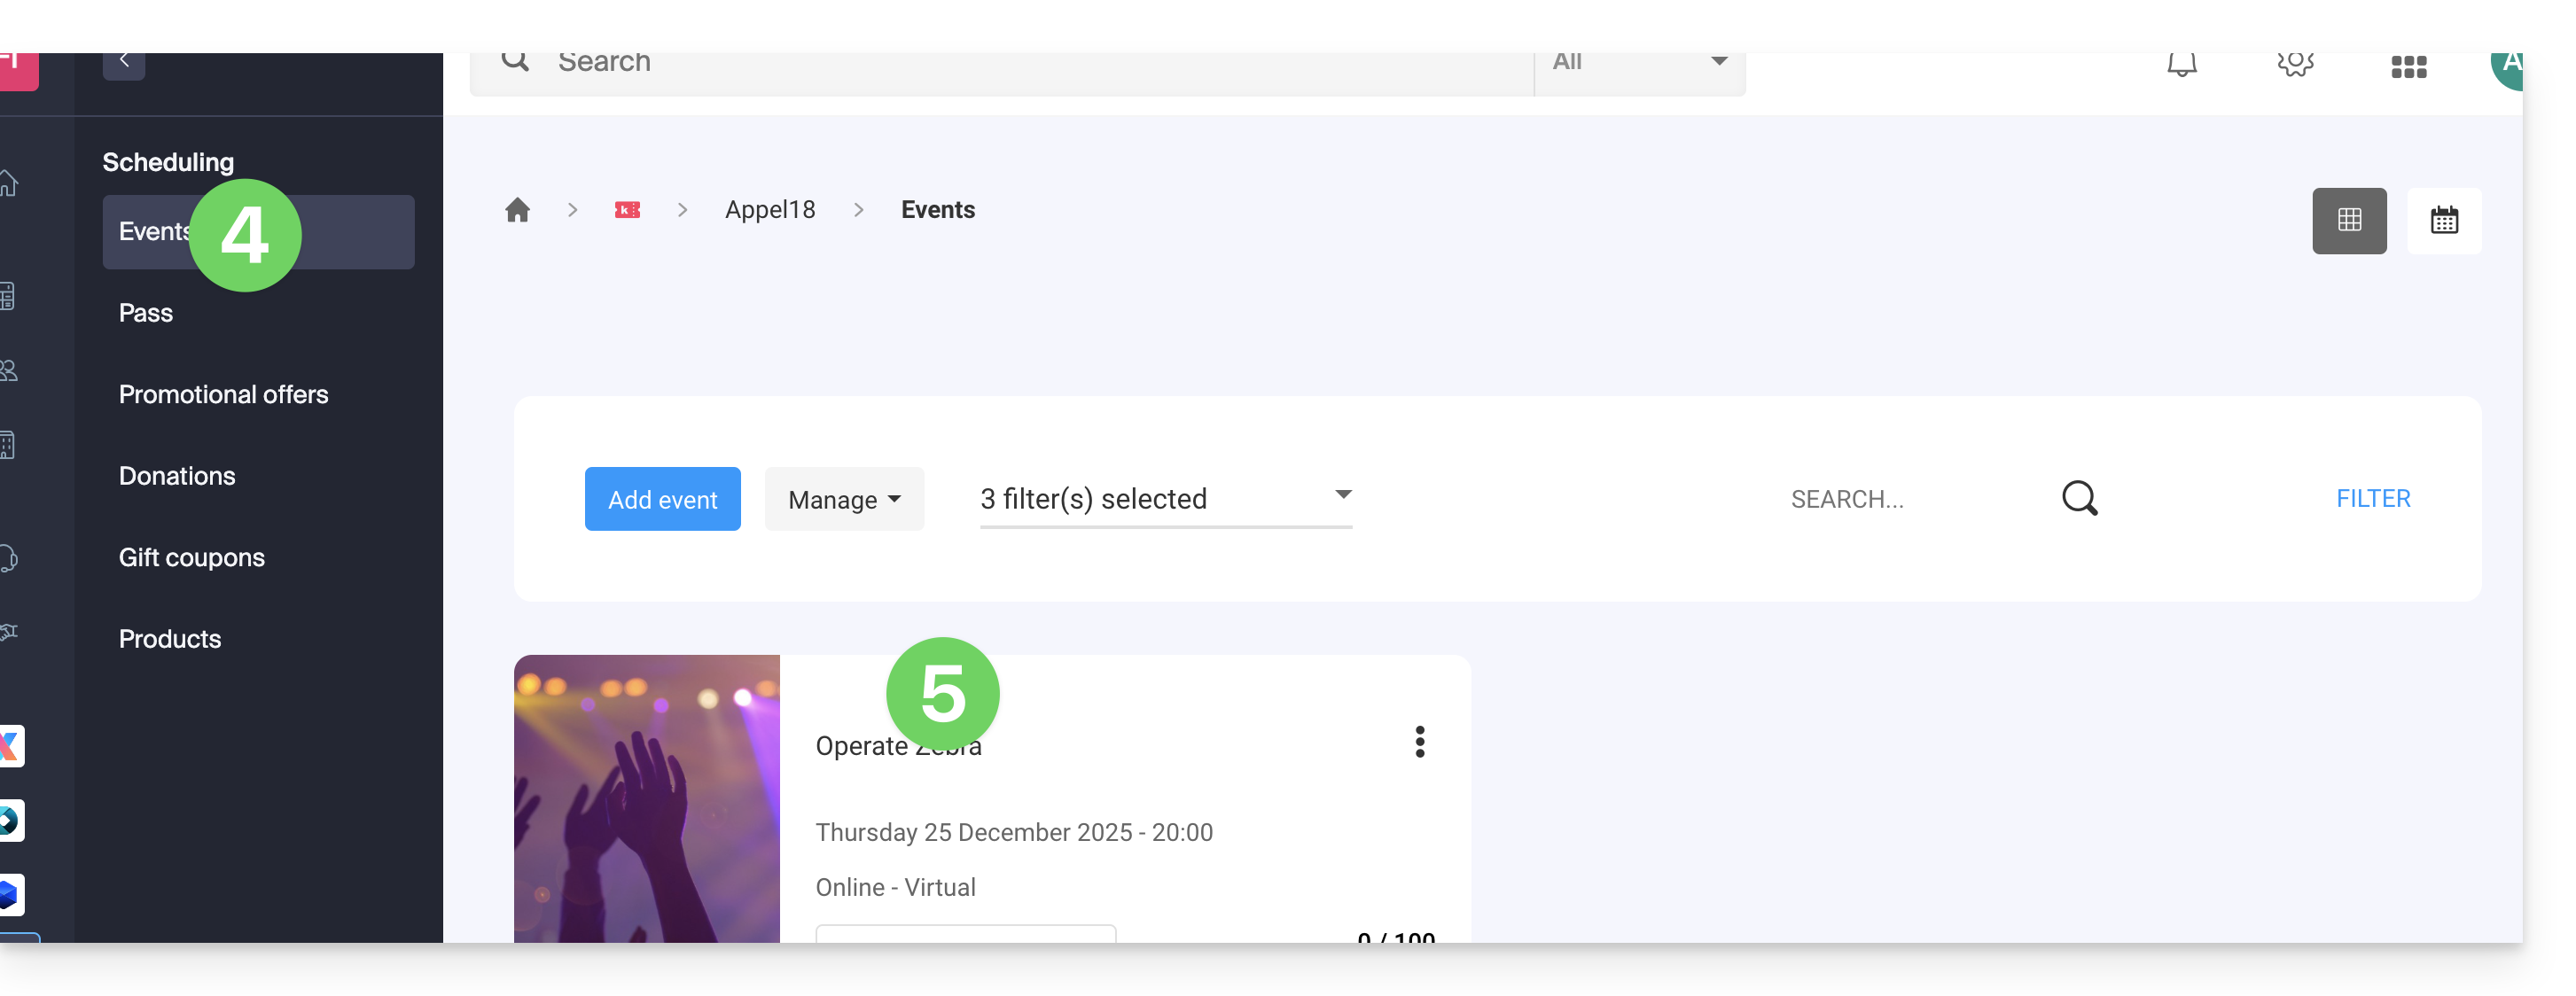Click the Operate Zebra event thumbnail
The image size is (2576, 996).
point(646,798)
